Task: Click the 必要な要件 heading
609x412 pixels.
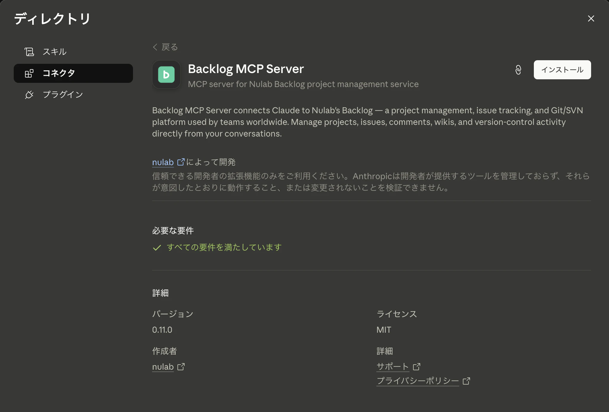Action: point(173,230)
